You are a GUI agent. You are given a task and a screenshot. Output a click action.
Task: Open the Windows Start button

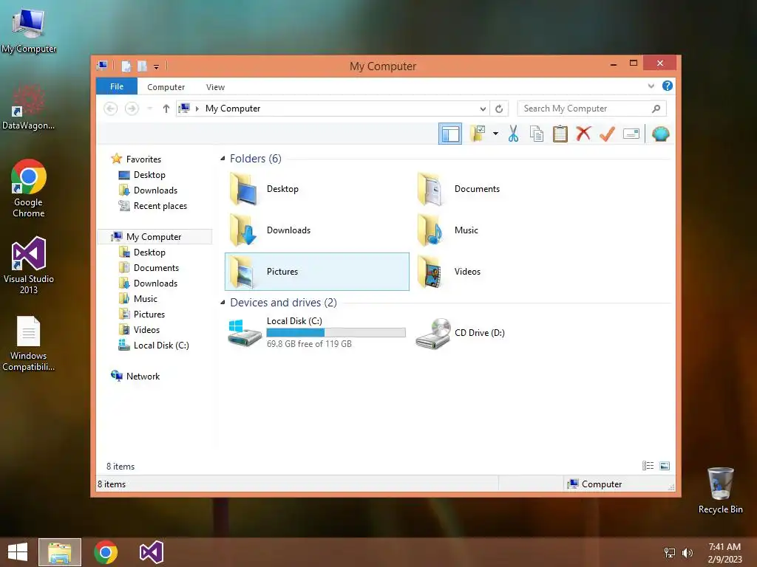pos(18,552)
